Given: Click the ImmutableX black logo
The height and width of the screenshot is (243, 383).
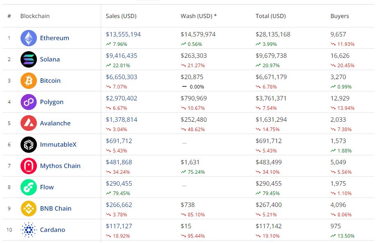Looking at the screenshot, I should coord(28,144).
